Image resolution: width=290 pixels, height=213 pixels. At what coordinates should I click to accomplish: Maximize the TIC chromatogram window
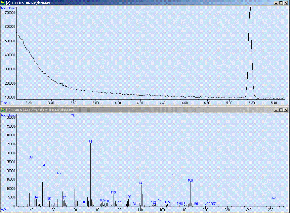[281, 3]
